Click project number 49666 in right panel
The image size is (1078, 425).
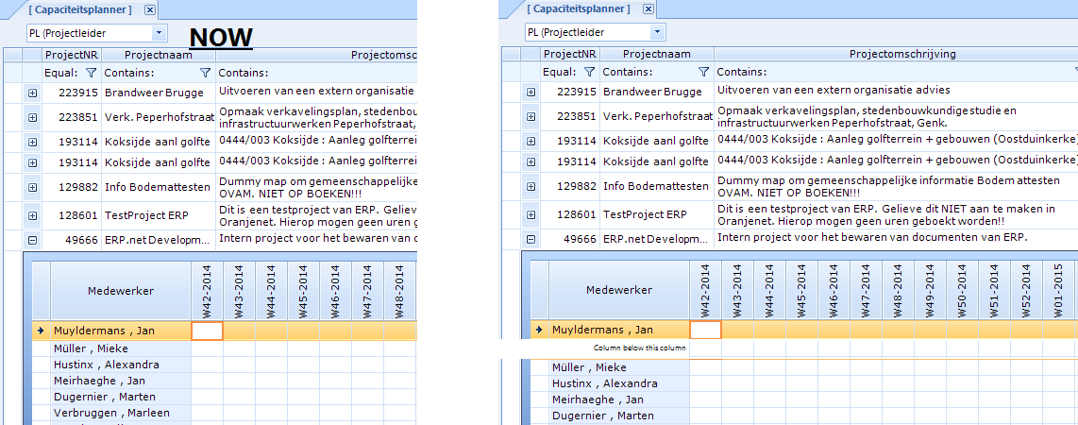coord(580,239)
